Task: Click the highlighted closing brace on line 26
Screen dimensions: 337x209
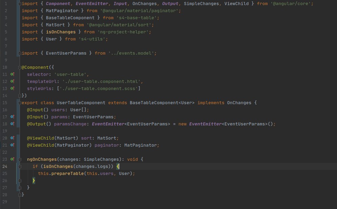Action: pyautogui.click(x=34, y=180)
